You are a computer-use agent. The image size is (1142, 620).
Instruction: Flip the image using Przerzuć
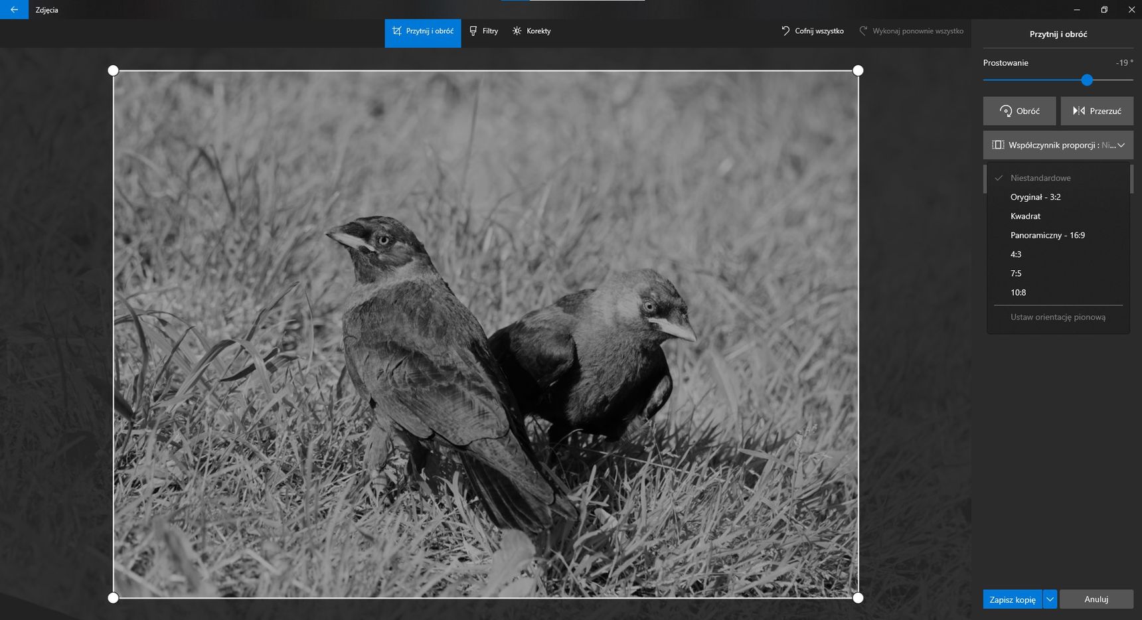(1097, 111)
